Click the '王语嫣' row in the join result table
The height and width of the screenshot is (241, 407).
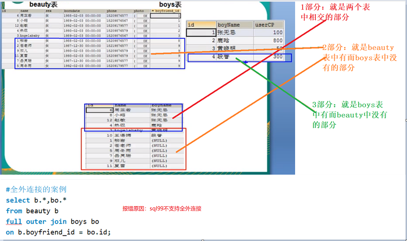pyautogui.click(x=135, y=136)
